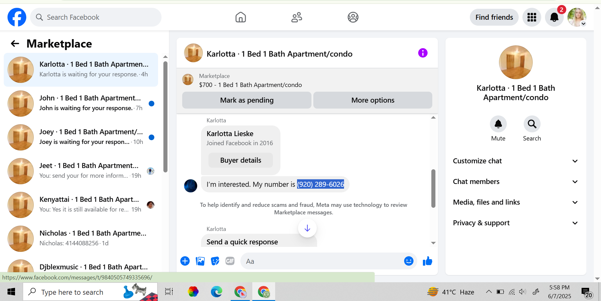
Task: Open the Facebook menu grid icon
Action: [532, 17]
